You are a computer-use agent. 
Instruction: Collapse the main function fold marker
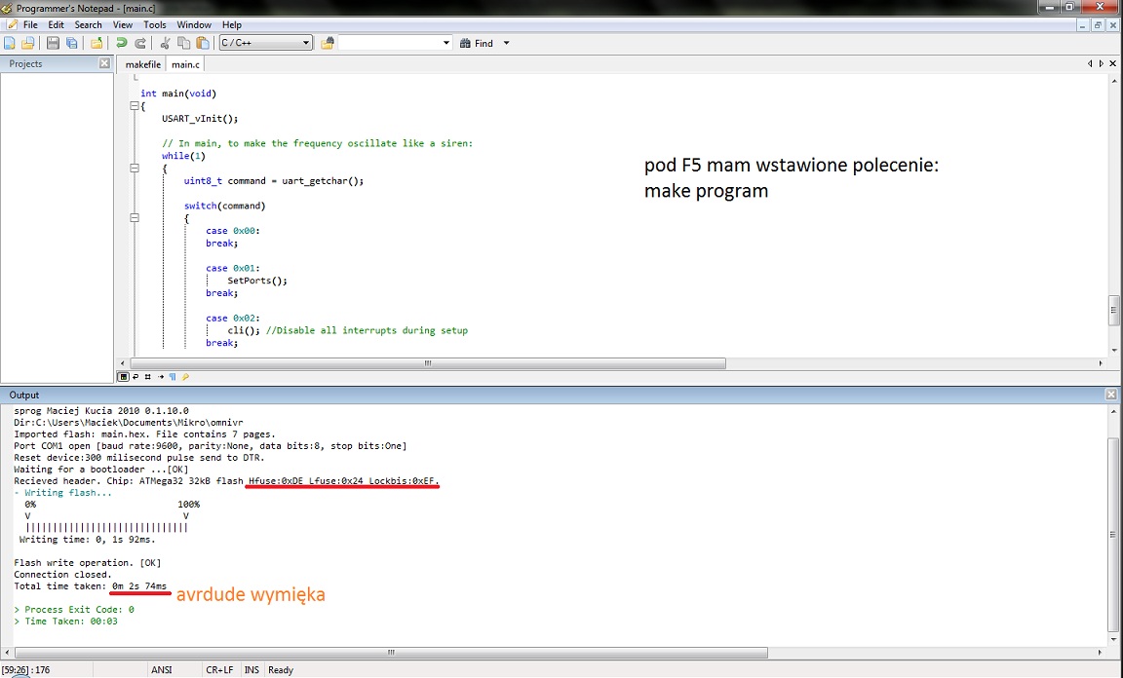pos(135,106)
